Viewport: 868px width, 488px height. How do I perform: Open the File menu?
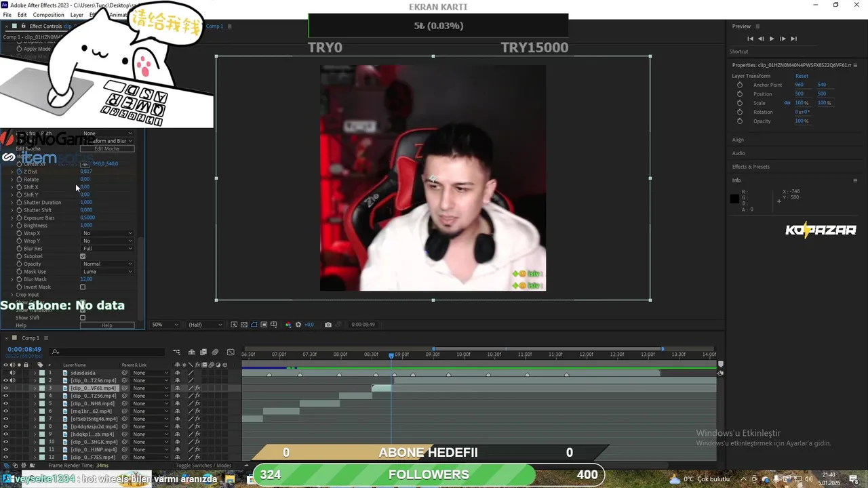click(7, 15)
